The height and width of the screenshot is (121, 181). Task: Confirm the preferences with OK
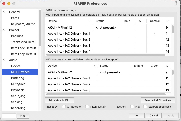tap(136, 116)
